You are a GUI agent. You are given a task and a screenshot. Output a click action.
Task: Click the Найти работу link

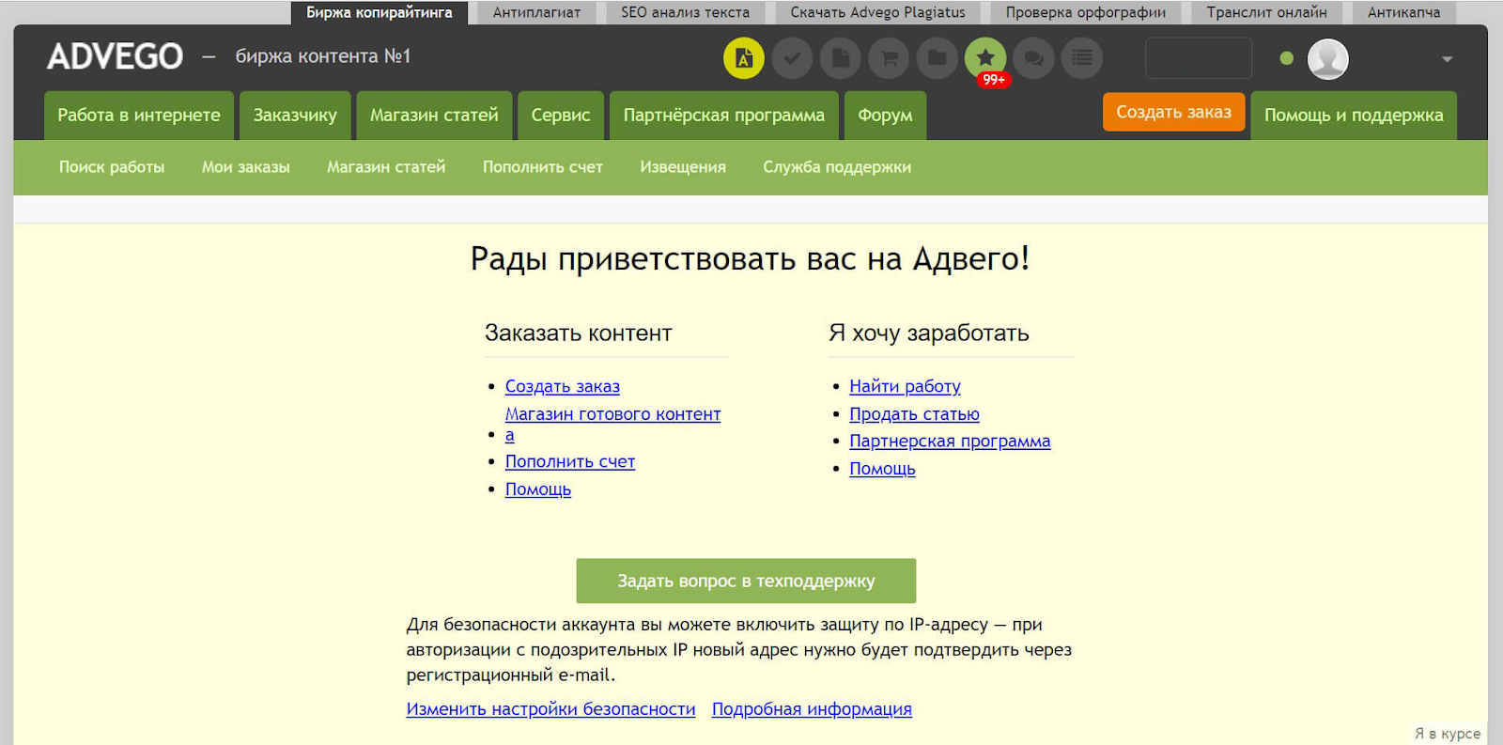click(905, 386)
